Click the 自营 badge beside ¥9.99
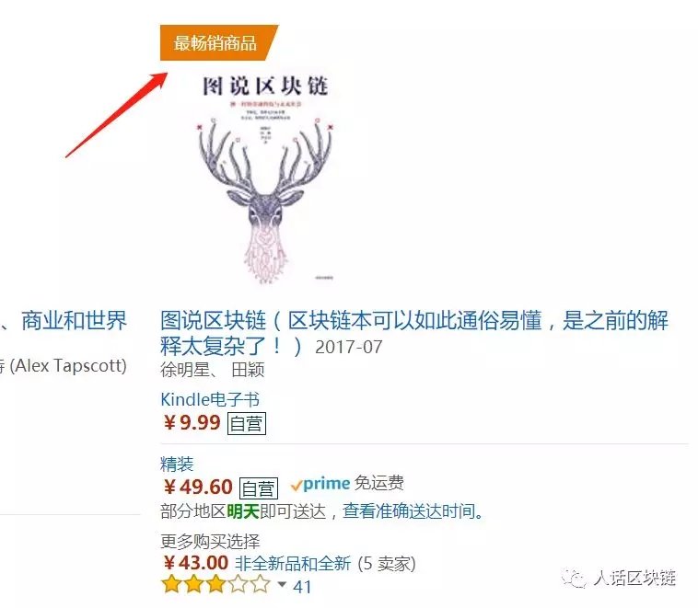The width and height of the screenshot is (698, 608). (x=247, y=423)
